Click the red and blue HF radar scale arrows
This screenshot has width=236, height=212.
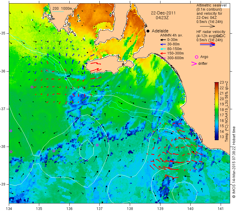point(208,44)
